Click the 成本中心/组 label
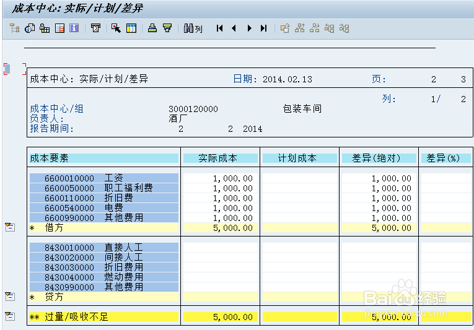This screenshot has height=330, width=474. [57, 108]
